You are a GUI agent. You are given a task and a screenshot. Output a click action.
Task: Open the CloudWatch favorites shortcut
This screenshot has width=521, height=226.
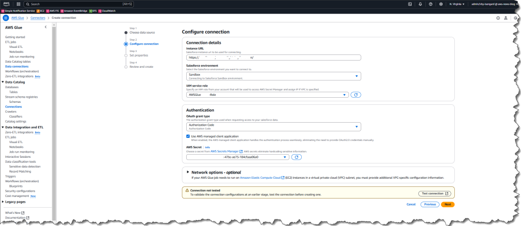tap(106, 11)
